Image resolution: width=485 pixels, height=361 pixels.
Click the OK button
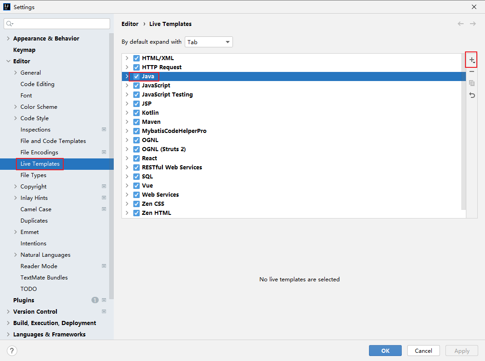385,351
